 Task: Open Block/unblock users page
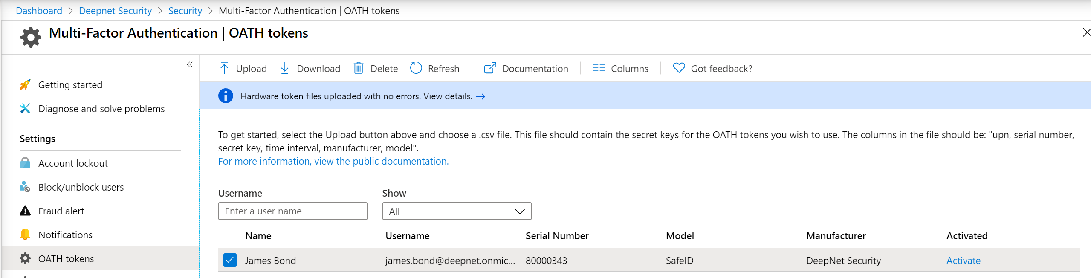click(x=81, y=187)
